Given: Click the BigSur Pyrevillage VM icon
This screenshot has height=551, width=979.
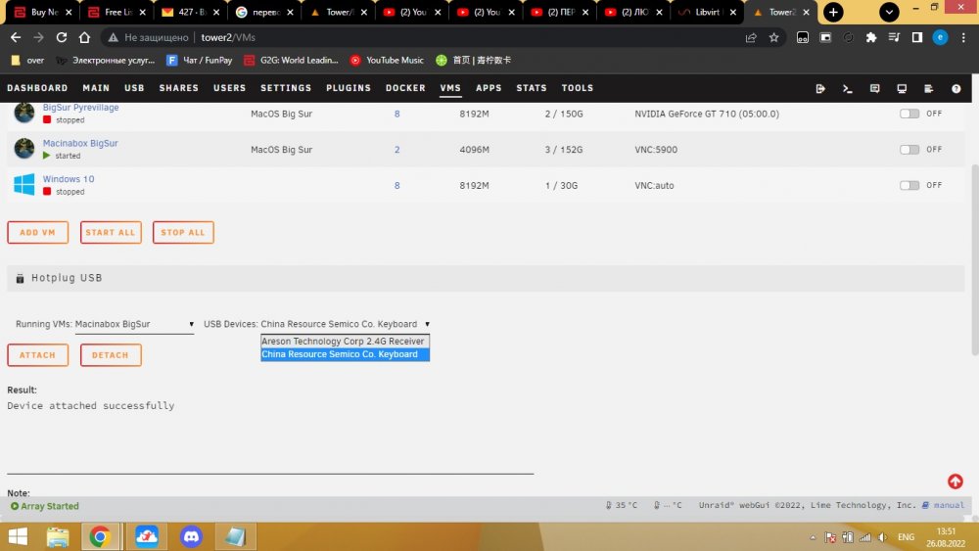Looking at the screenshot, I should click(24, 113).
